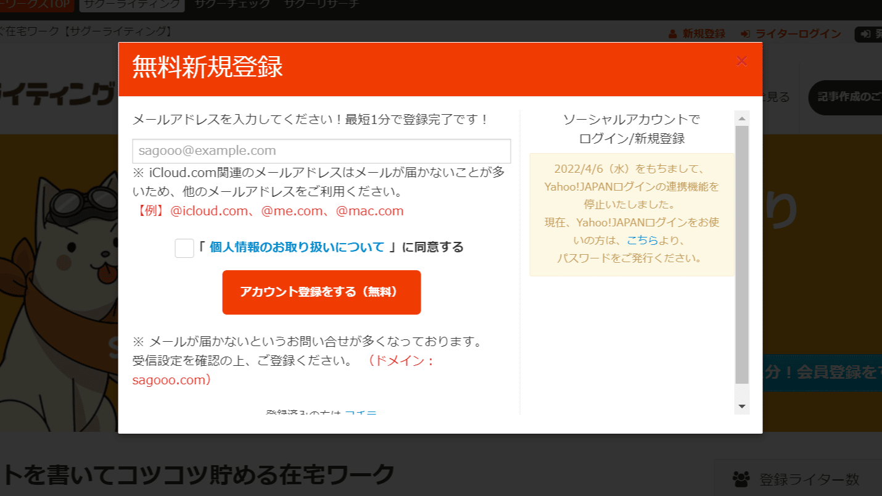Click the ソーシャルアカウントで heading text
This screenshot has height=496, width=882.
coord(632,120)
